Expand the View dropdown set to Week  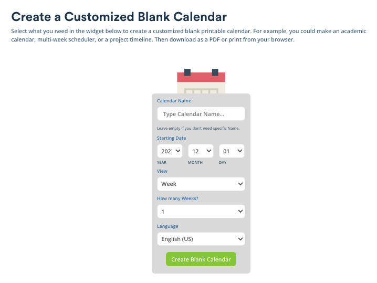[201, 184]
